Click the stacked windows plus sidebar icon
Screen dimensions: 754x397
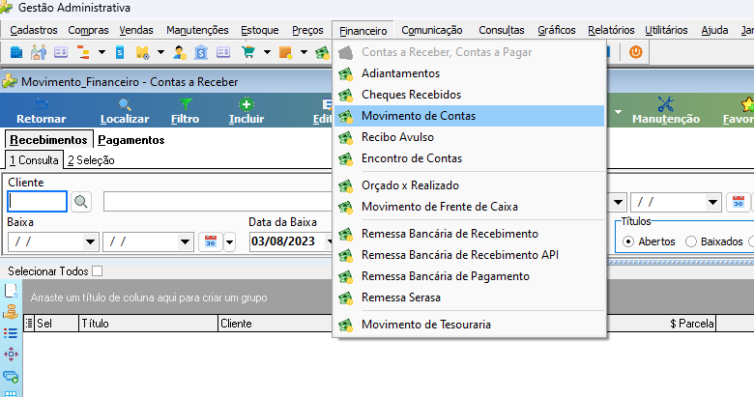[x=11, y=377]
